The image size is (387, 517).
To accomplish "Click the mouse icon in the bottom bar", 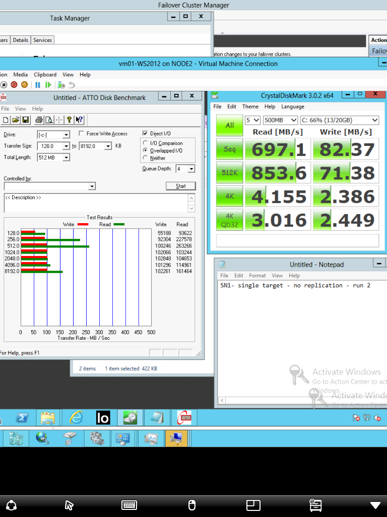I will click(x=191, y=505).
